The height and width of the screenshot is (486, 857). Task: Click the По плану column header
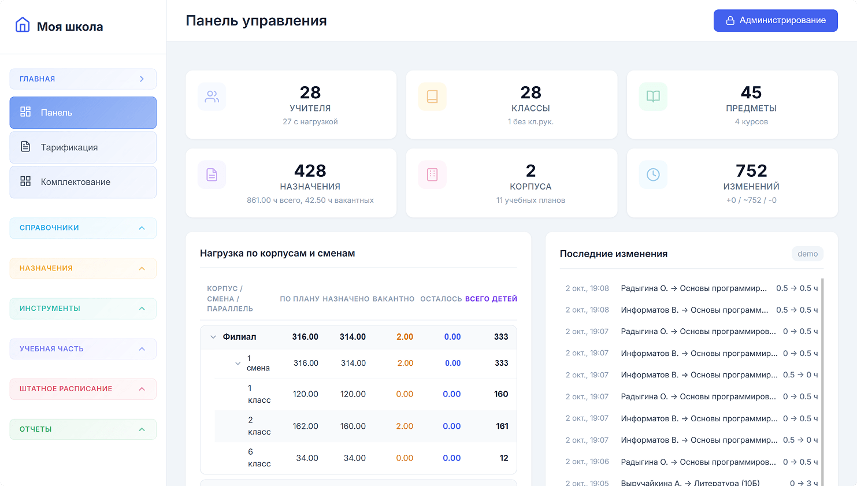[299, 299]
